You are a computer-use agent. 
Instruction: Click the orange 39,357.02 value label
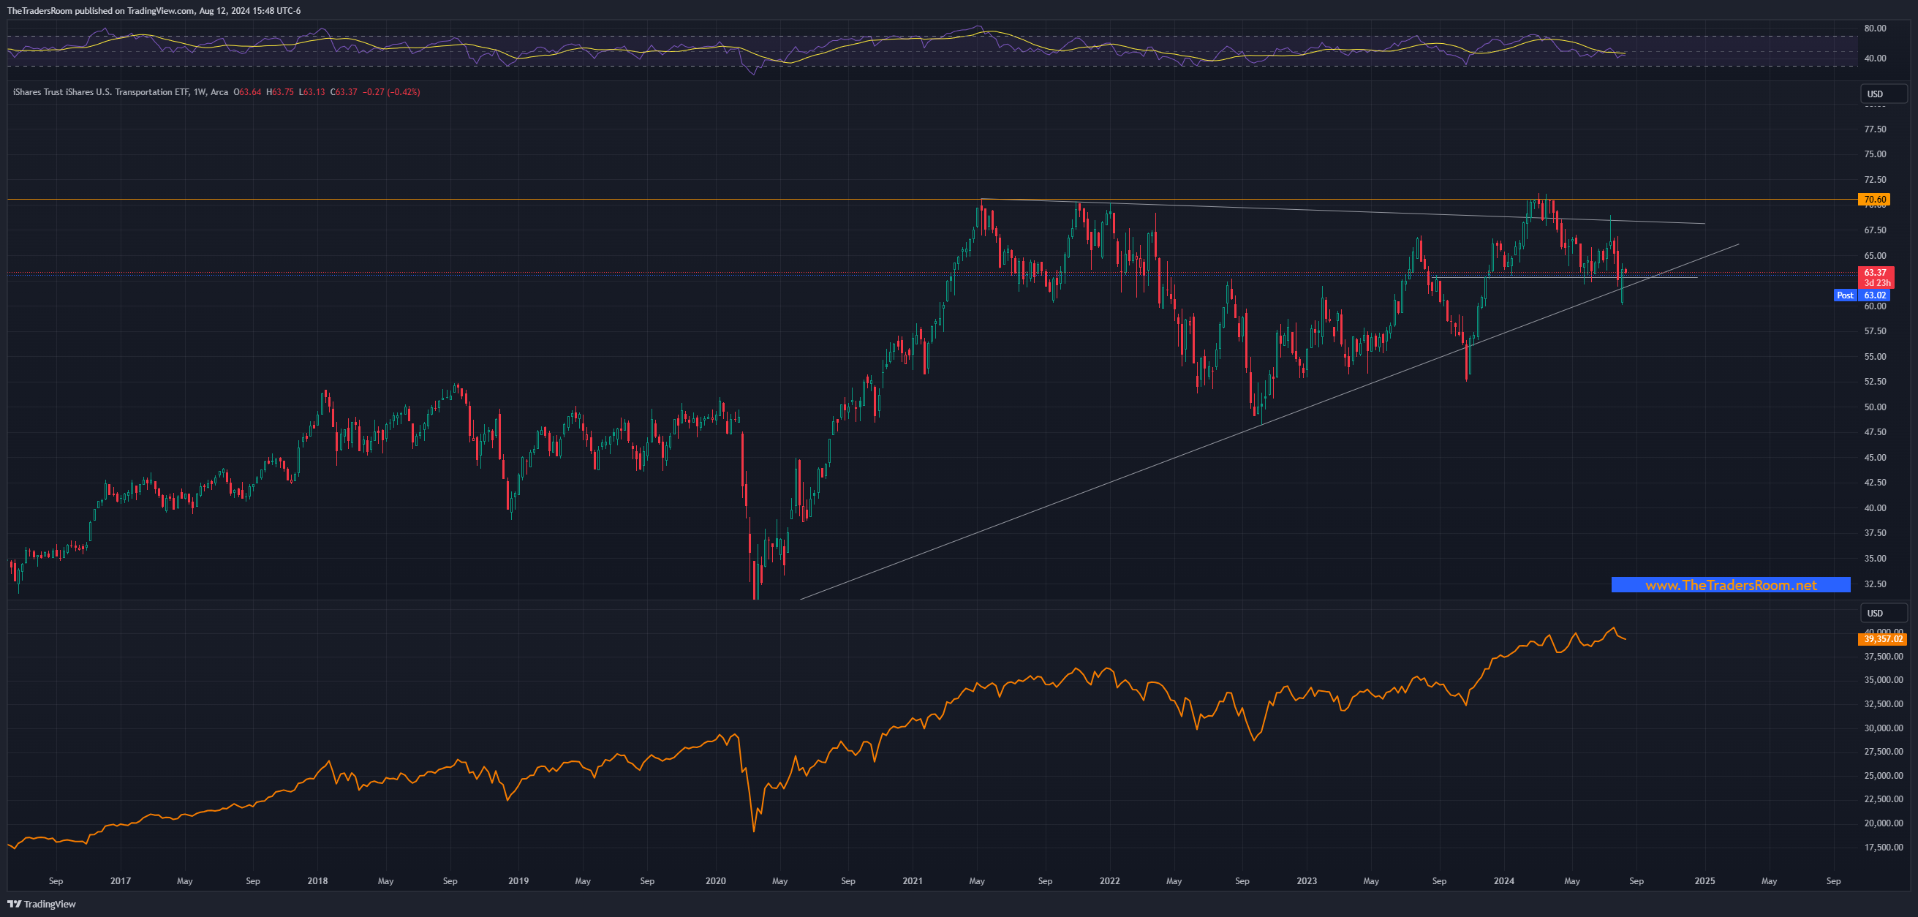(x=1881, y=638)
